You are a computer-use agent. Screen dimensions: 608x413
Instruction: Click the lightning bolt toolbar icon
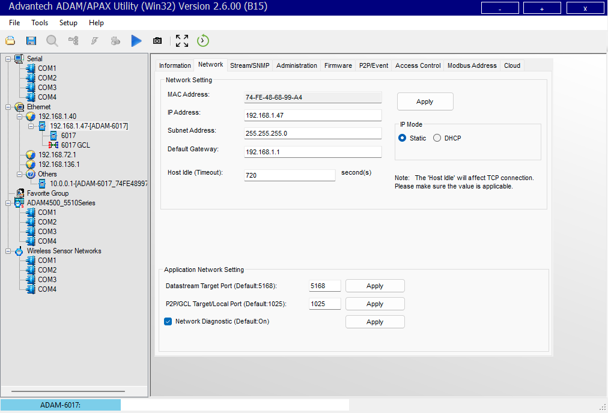[94, 41]
